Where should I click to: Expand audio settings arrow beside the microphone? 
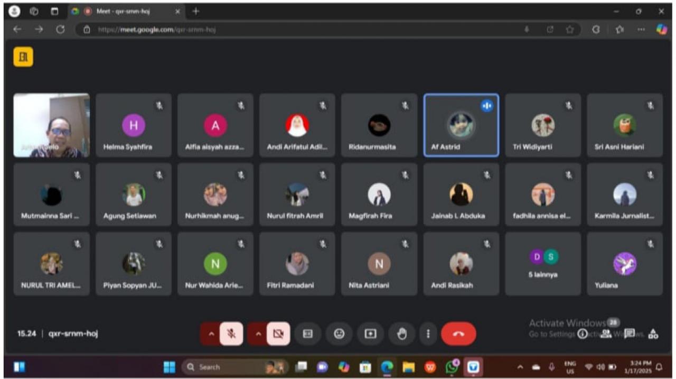point(211,334)
